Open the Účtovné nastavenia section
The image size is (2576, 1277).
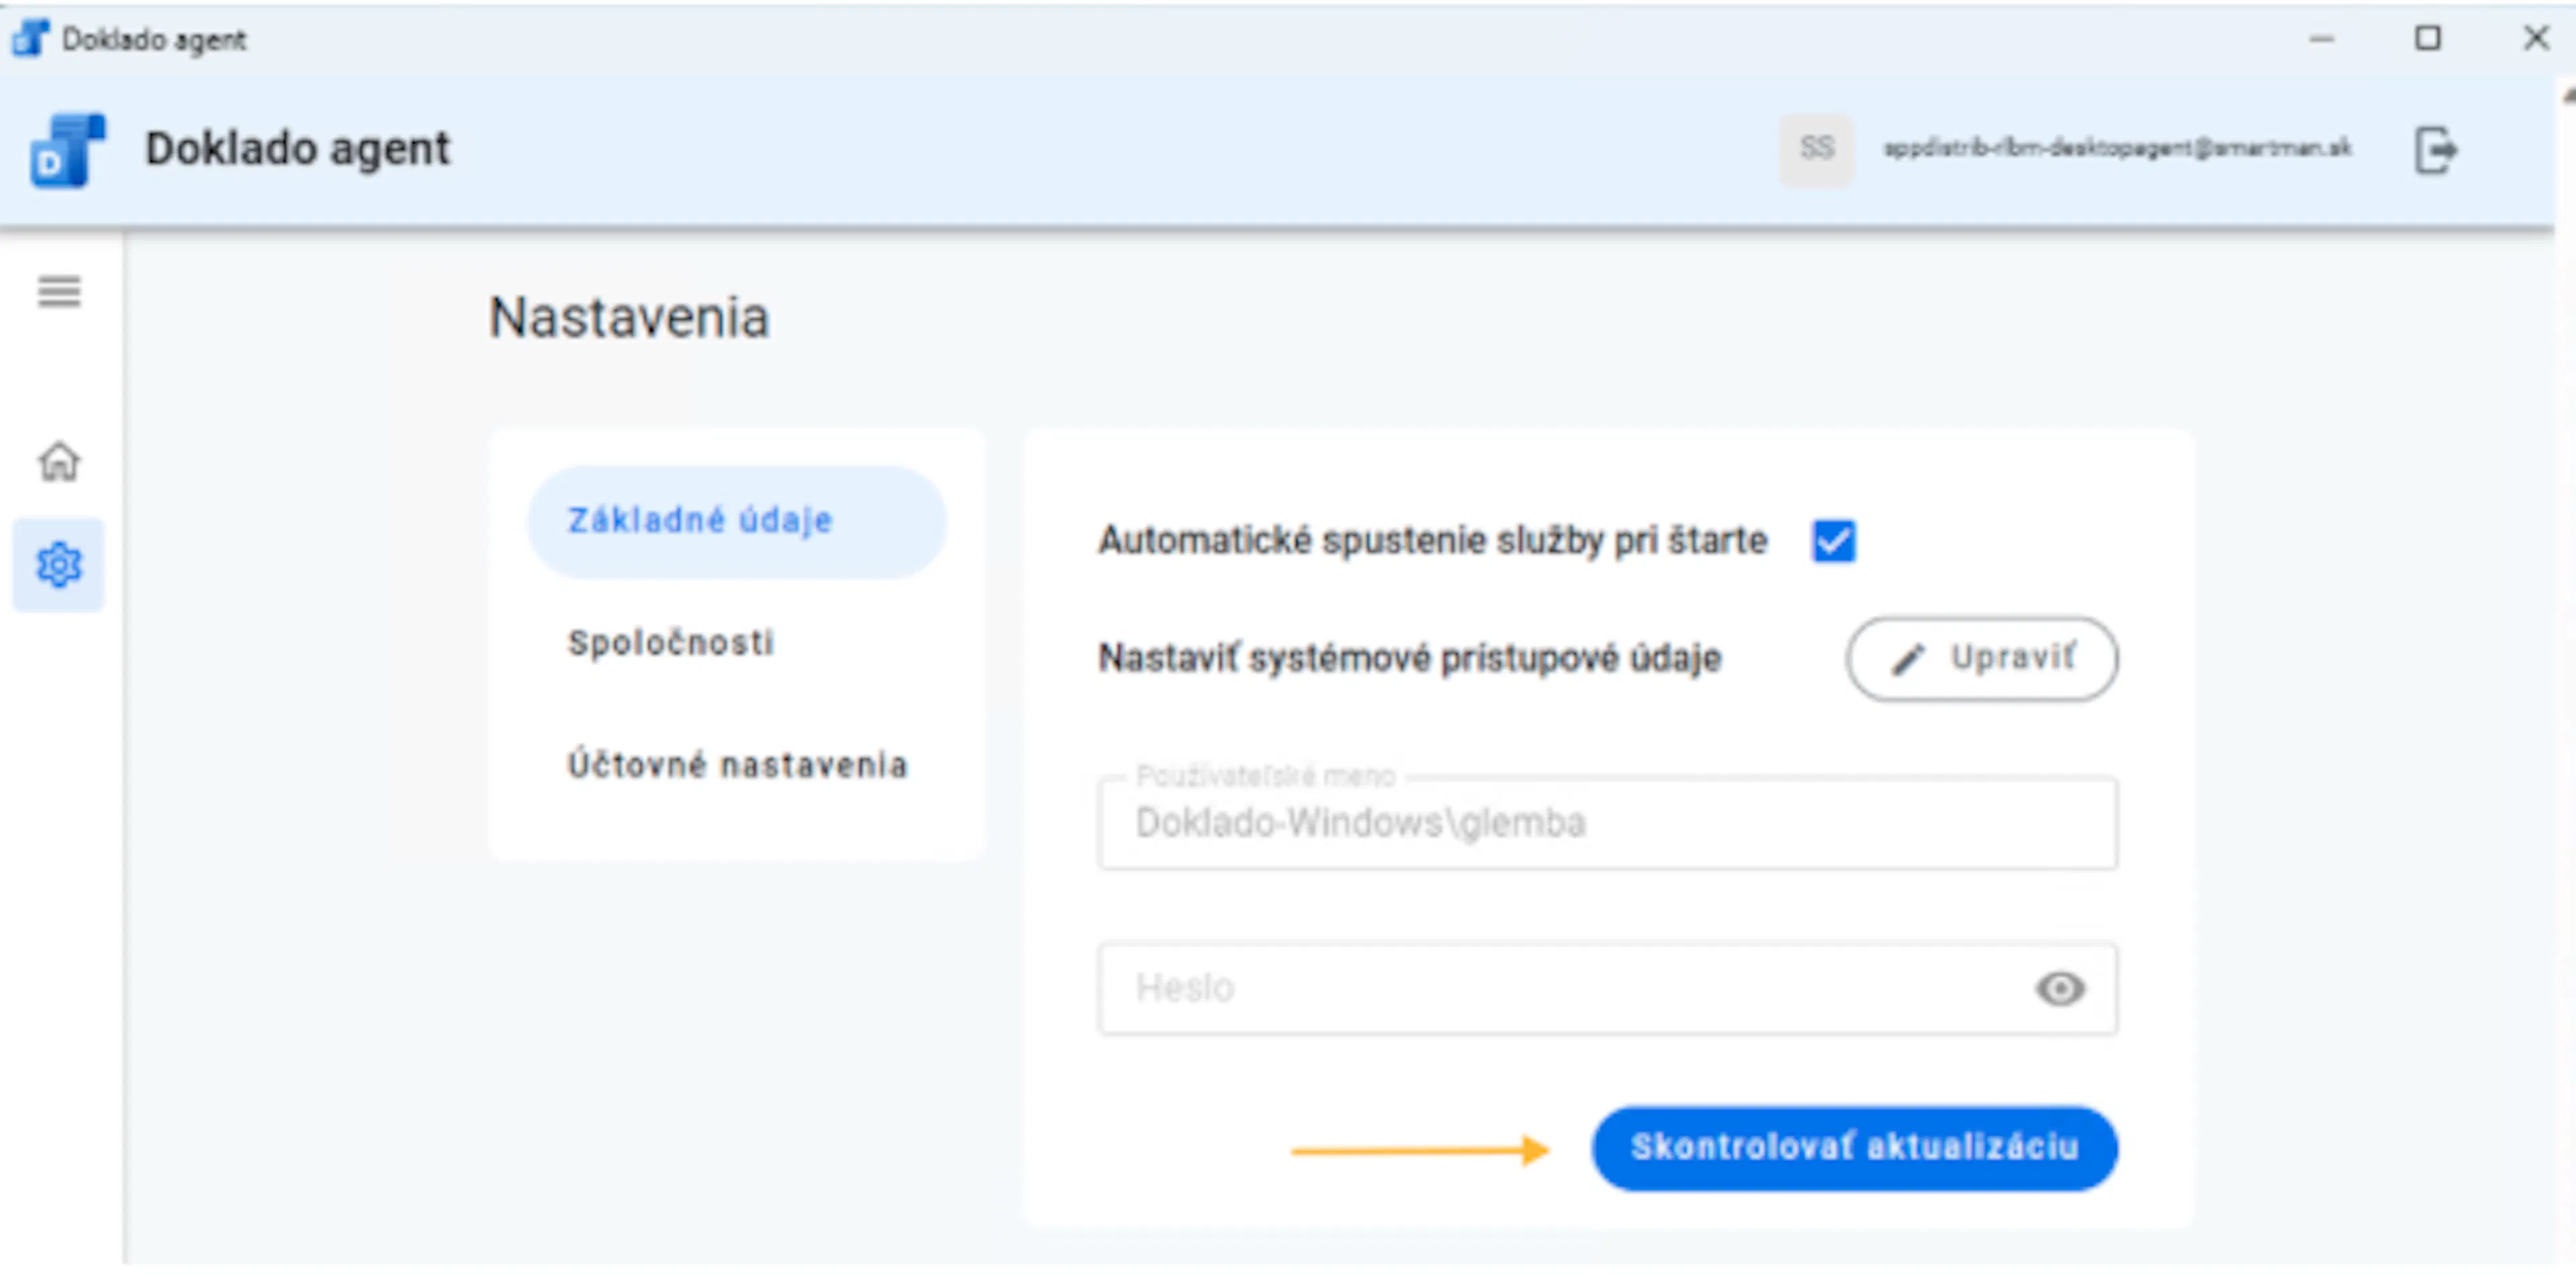point(737,765)
